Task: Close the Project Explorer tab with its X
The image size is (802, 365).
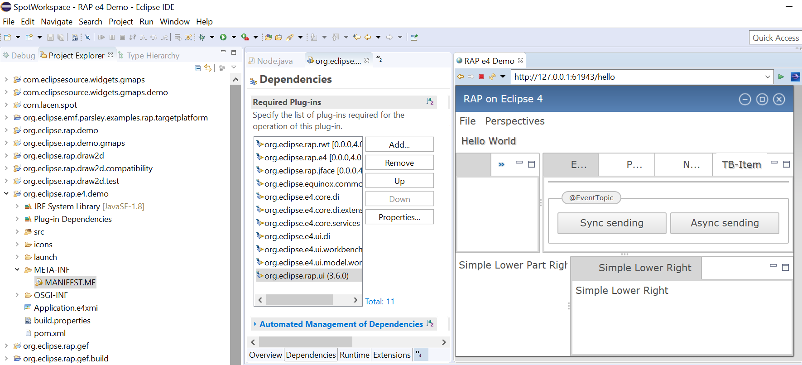Action: coord(110,55)
